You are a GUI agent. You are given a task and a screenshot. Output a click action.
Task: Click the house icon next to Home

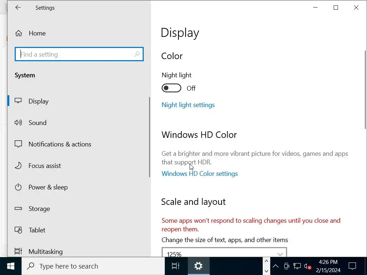point(19,33)
